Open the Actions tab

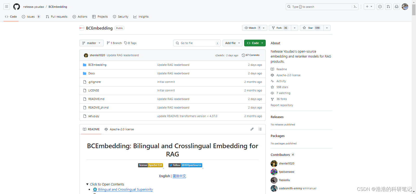pyautogui.click(x=80, y=17)
